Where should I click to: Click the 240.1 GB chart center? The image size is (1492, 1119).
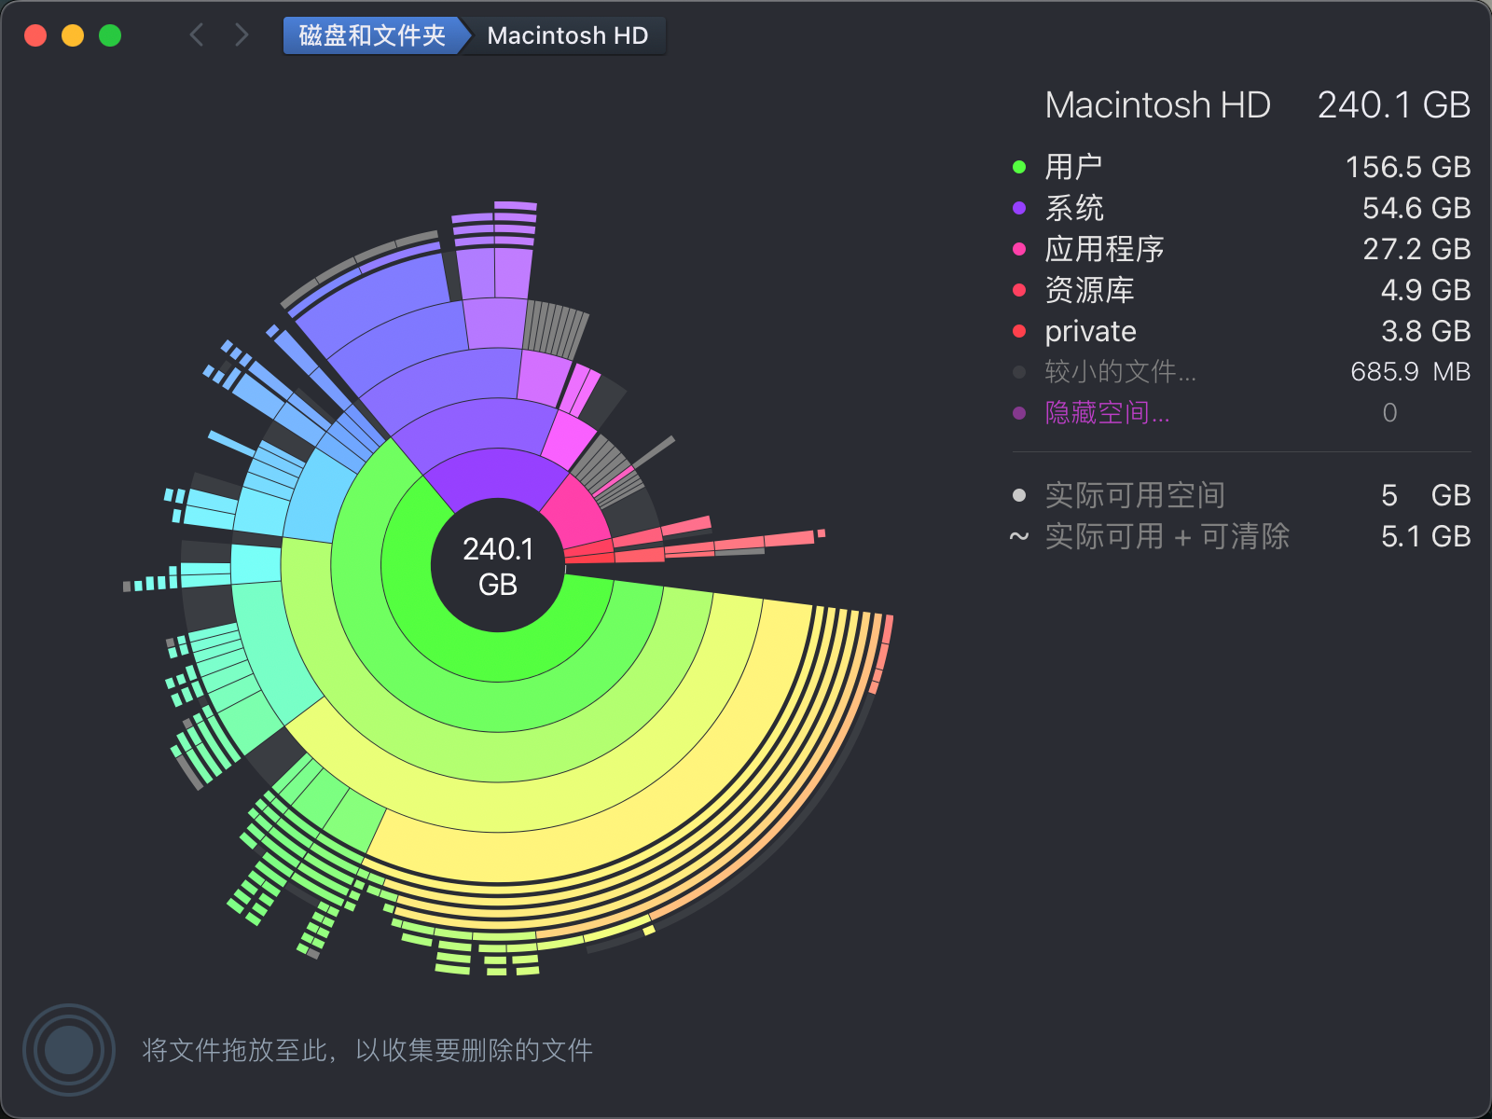coord(498,566)
